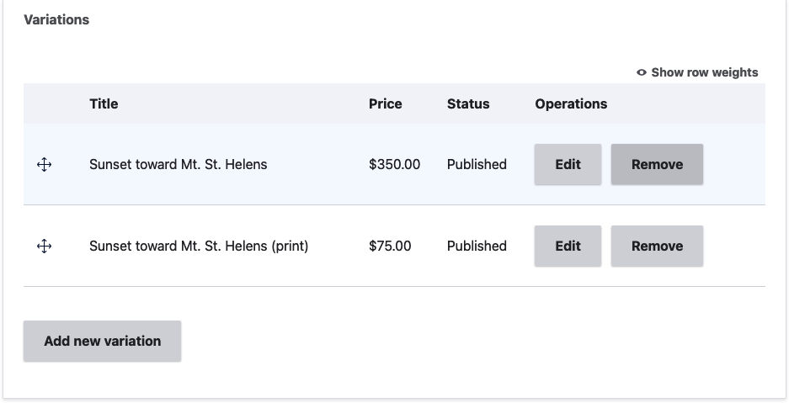Remove the Sunset toward Mt. St. Helens (print) variation
The width and height of the screenshot is (789, 403).
[x=657, y=246]
